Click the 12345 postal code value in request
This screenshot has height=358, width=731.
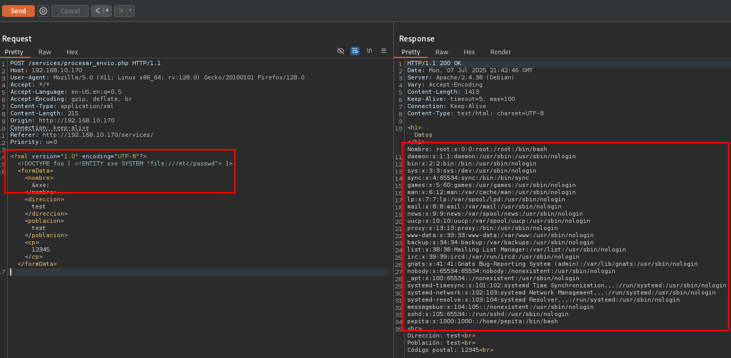tap(40, 249)
